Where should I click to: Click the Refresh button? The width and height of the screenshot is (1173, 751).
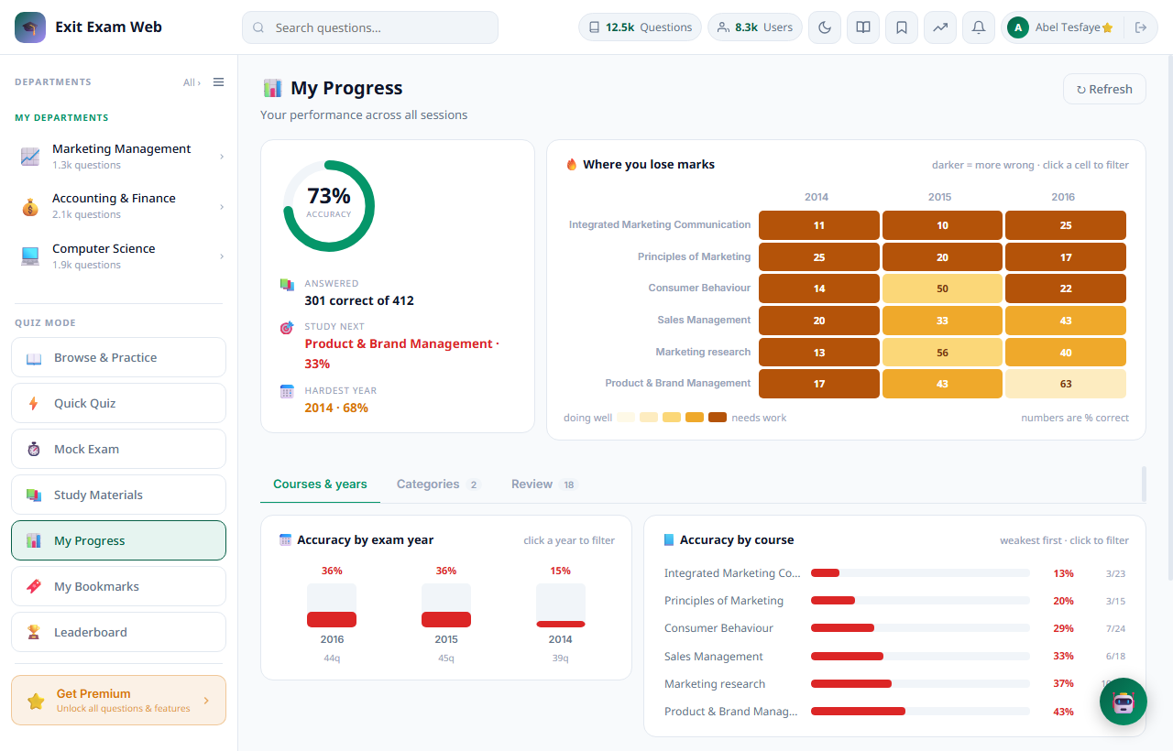(x=1104, y=89)
